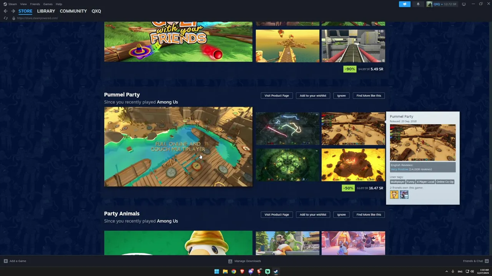The height and width of the screenshot is (276, 492).
Task: Open Golf With Your Friends main image
Action: (178, 42)
